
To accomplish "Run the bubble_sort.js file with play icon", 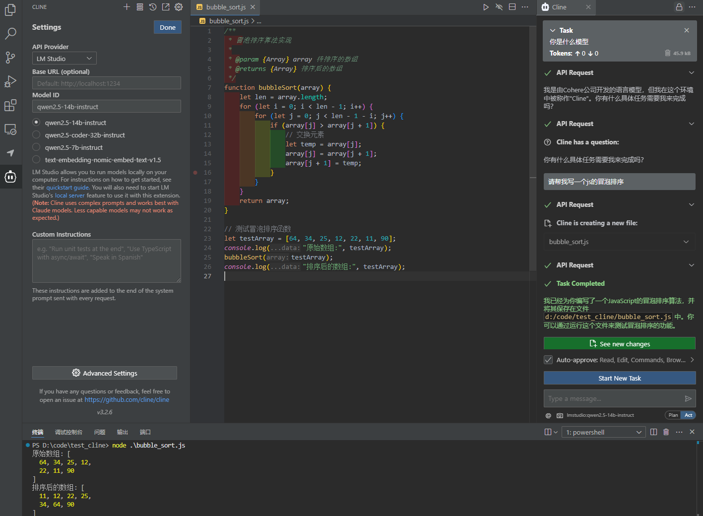I will pyautogui.click(x=486, y=7).
